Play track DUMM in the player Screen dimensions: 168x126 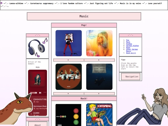36,113
